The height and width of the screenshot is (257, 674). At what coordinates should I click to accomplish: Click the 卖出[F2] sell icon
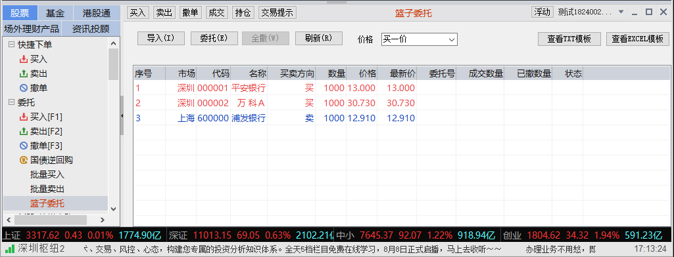click(x=24, y=132)
